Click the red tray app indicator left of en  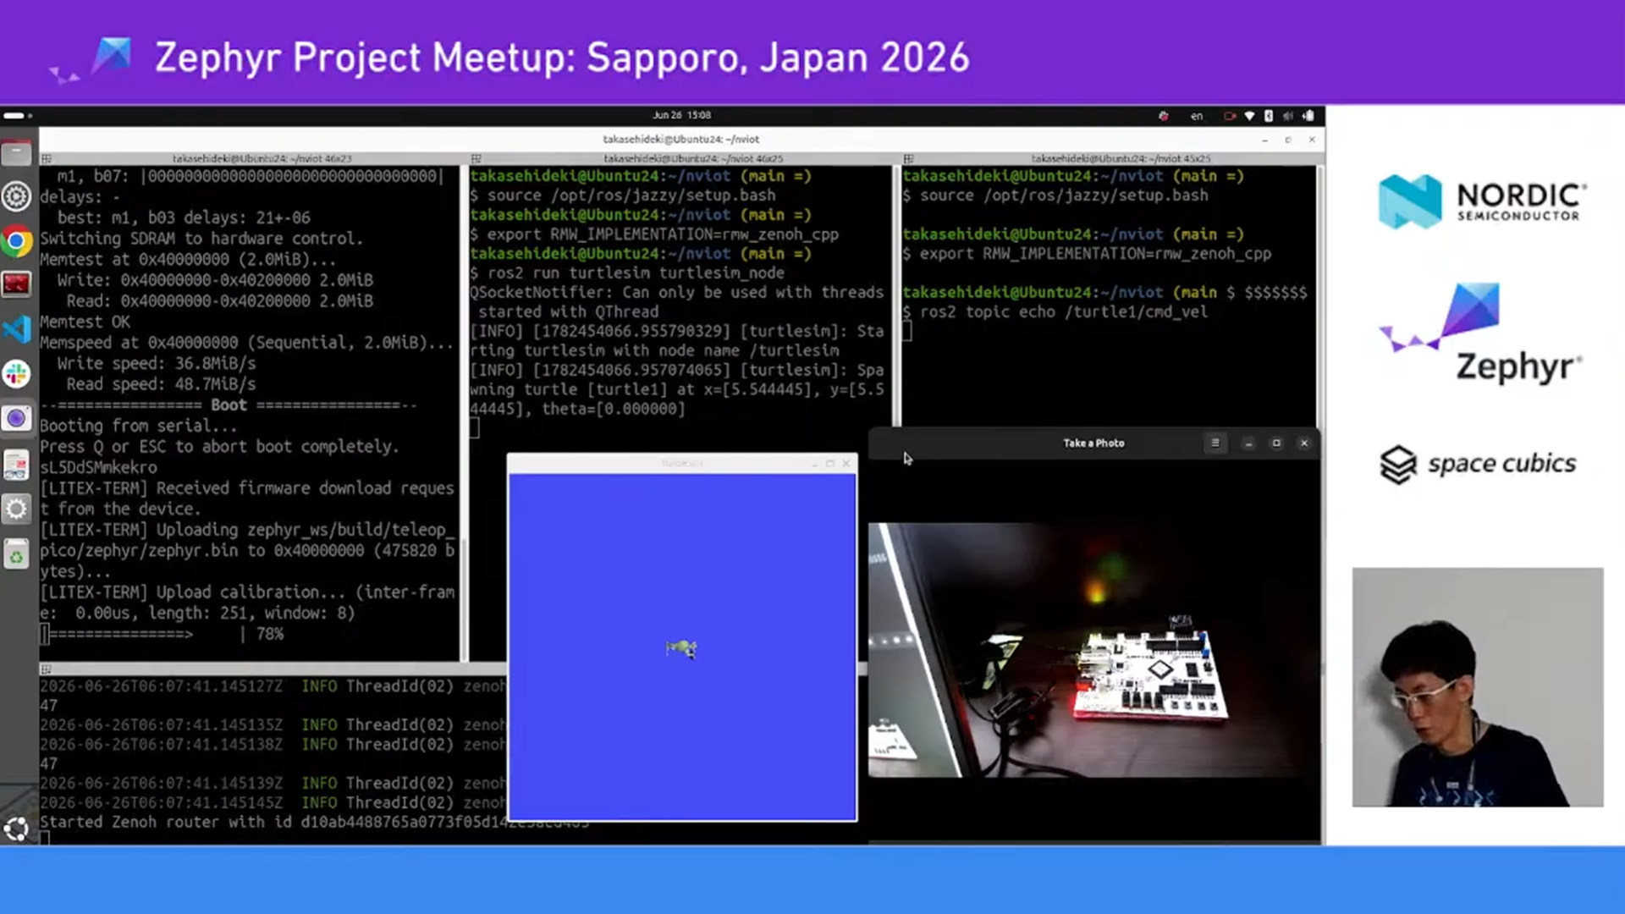(x=1164, y=116)
